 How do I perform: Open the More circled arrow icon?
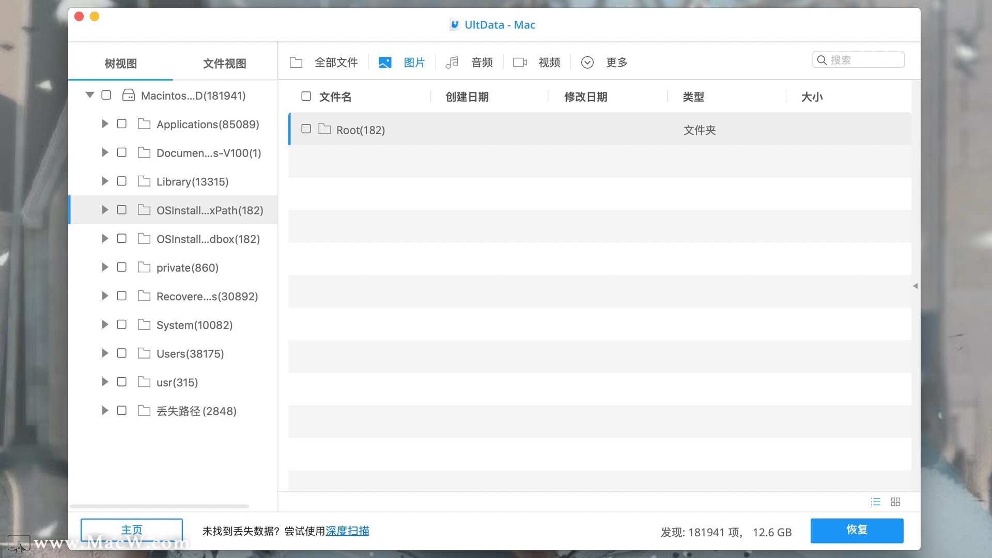[587, 63]
